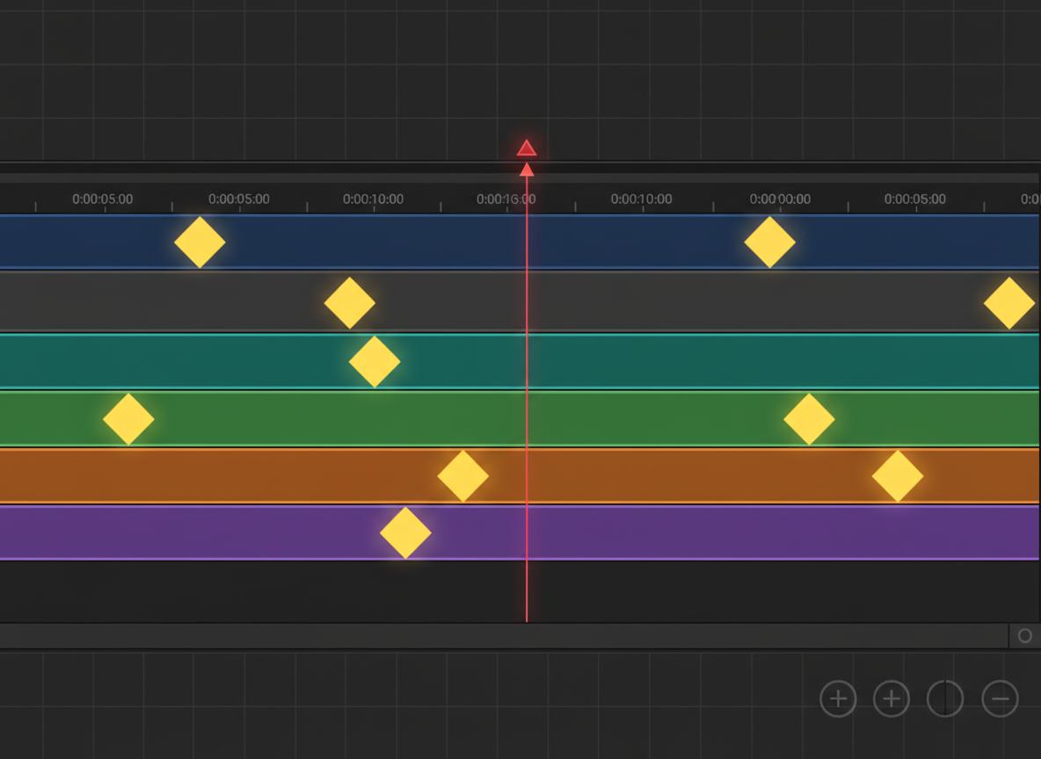Screen dimensions: 1041x759
Task: Select the keyframe on the purple track
Action: pyautogui.click(x=405, y=532)
